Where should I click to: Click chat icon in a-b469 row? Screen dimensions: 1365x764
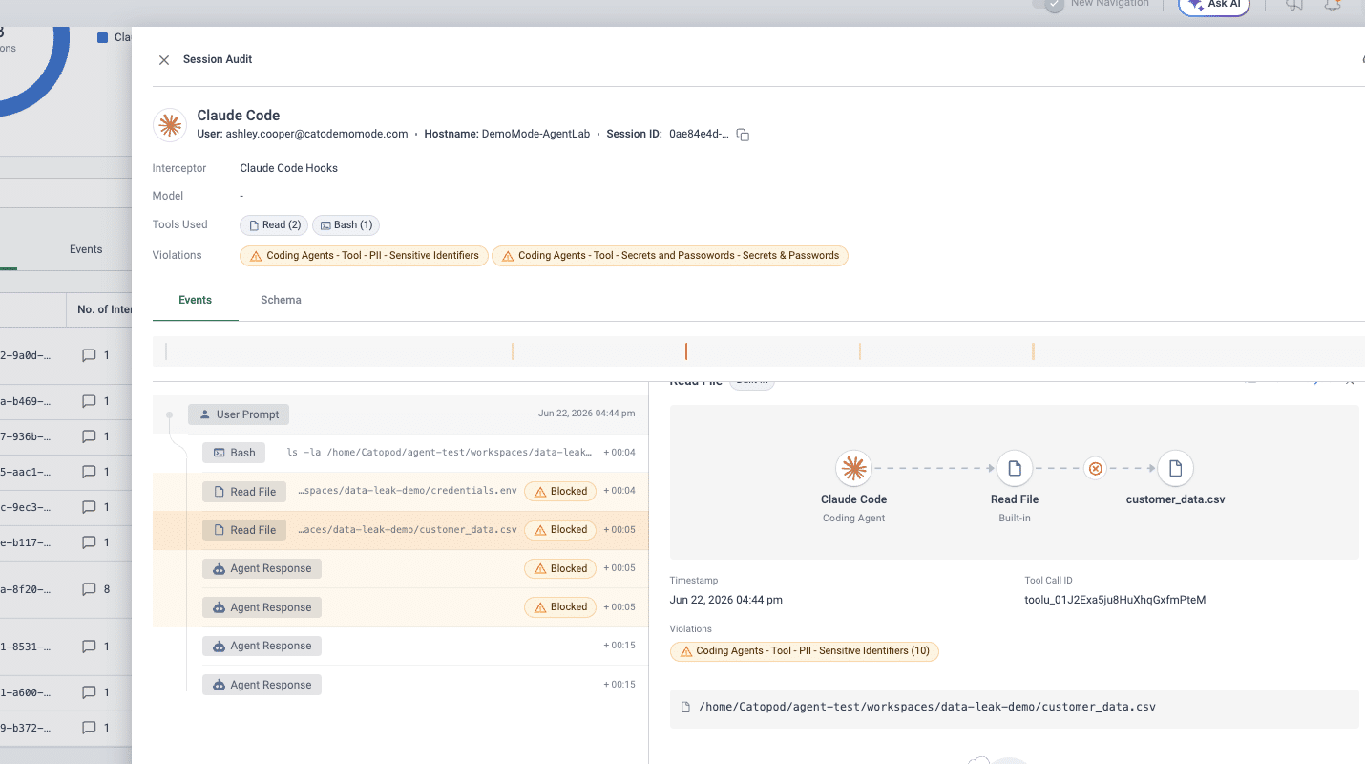pyautogui.click(x=89, y=401)
